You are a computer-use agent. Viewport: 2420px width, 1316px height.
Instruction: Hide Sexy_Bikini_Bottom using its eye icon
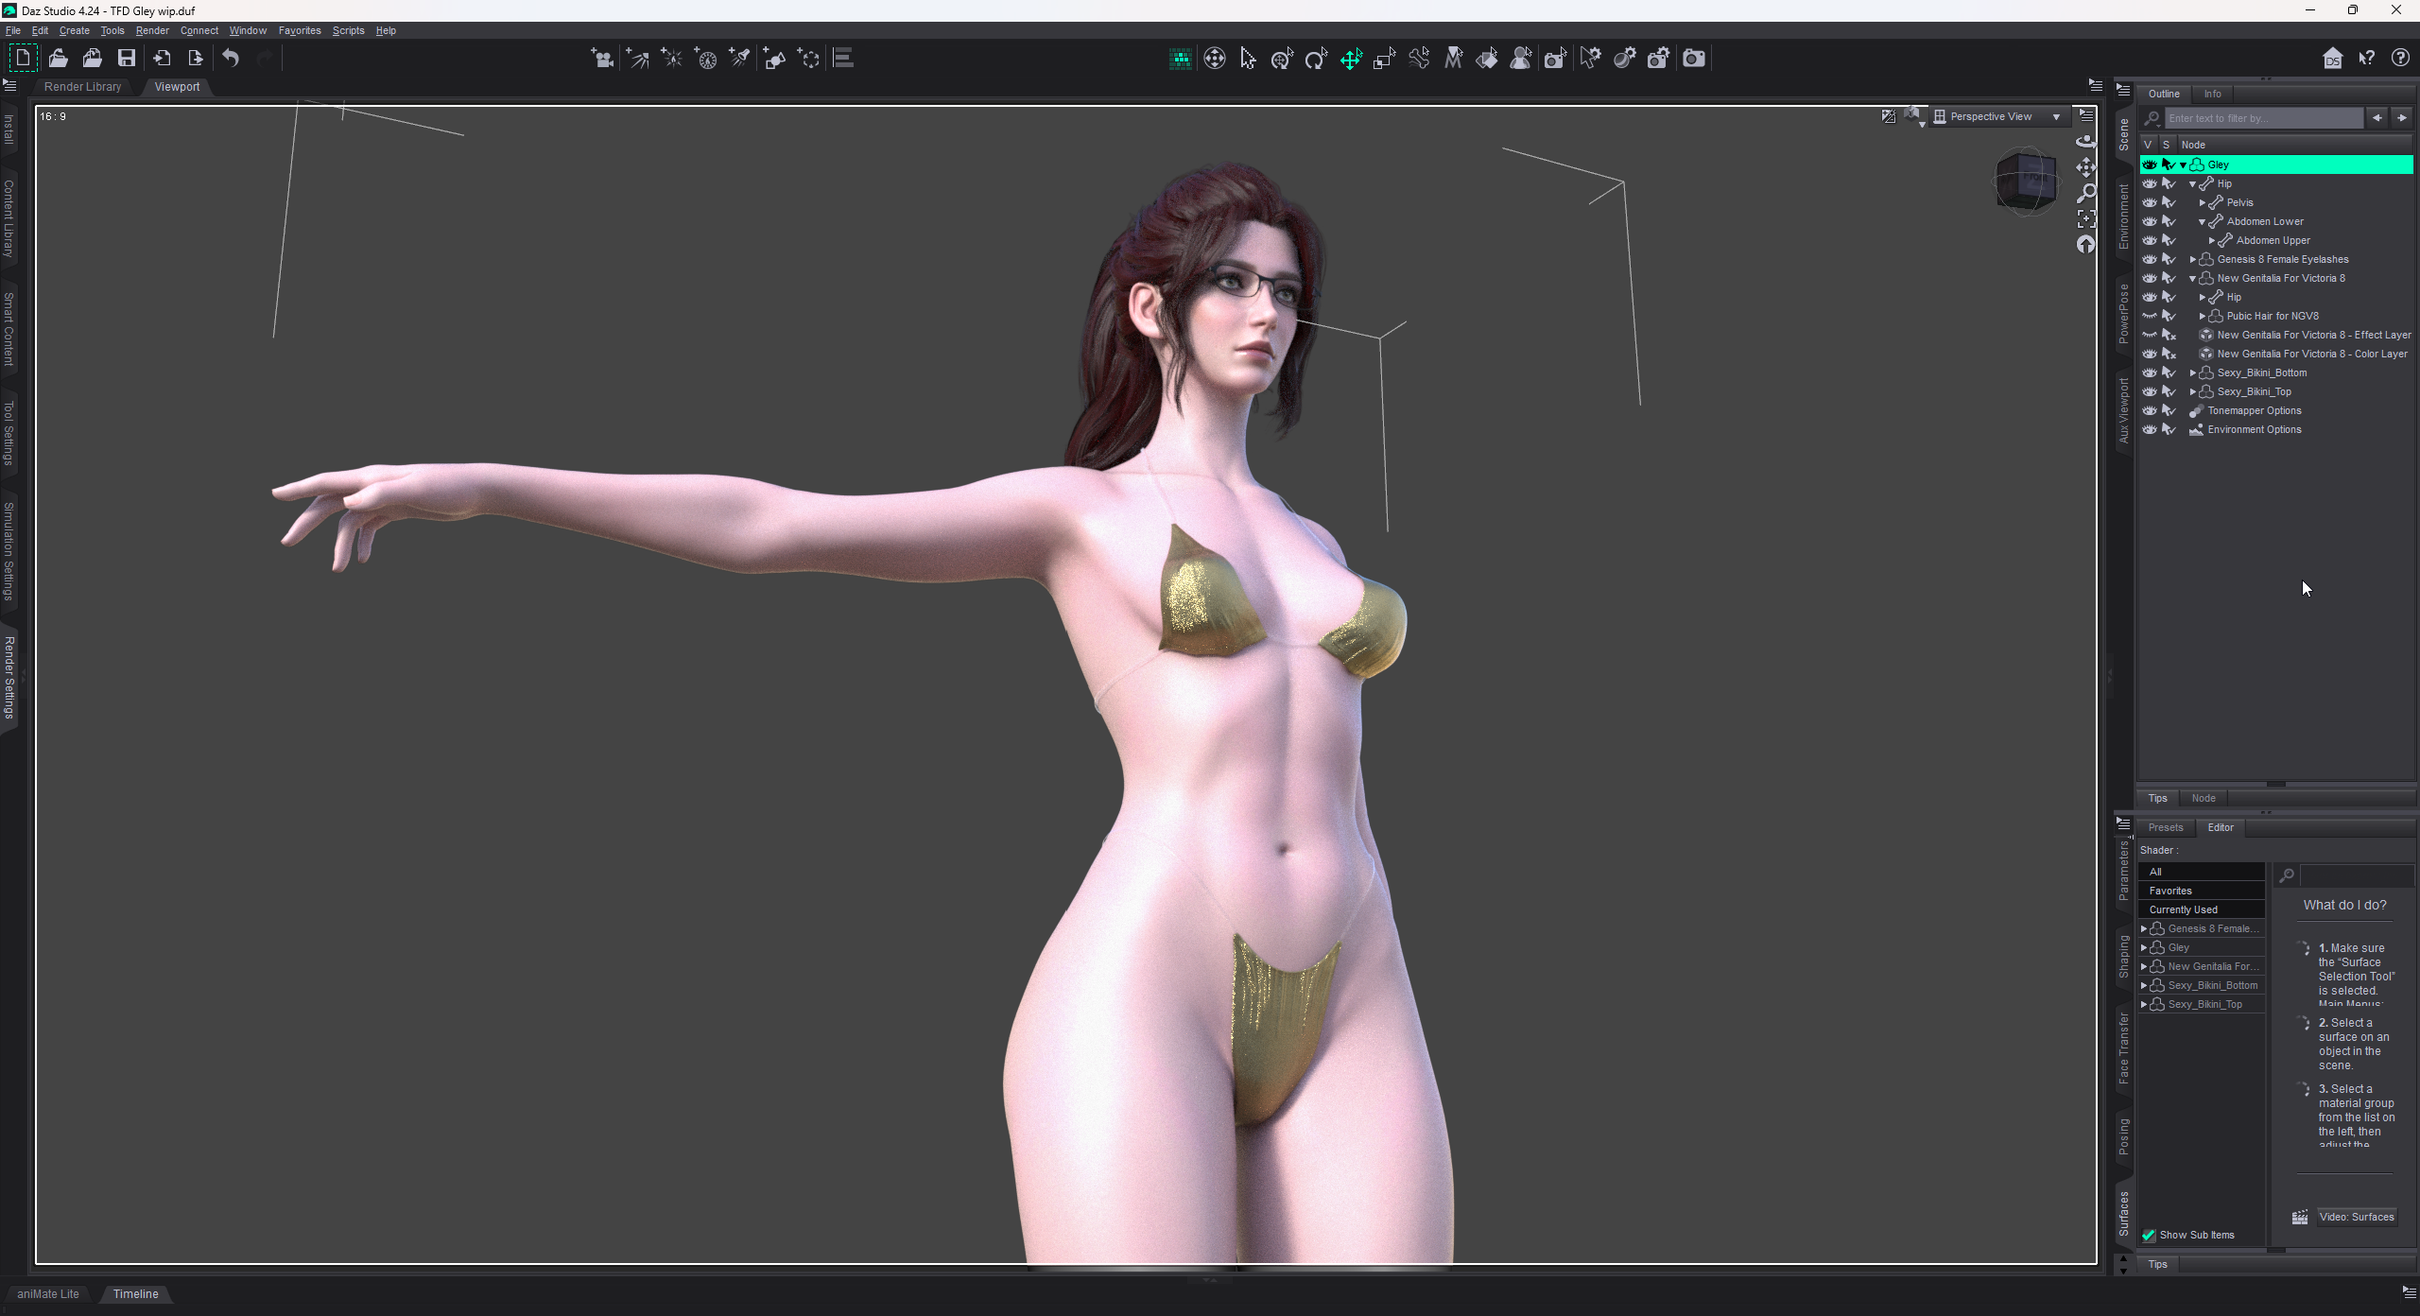tap(2149, 372)
